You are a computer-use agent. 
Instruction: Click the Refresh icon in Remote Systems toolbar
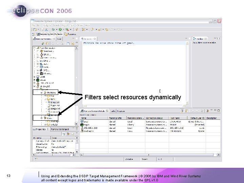(x=47, y=44)
